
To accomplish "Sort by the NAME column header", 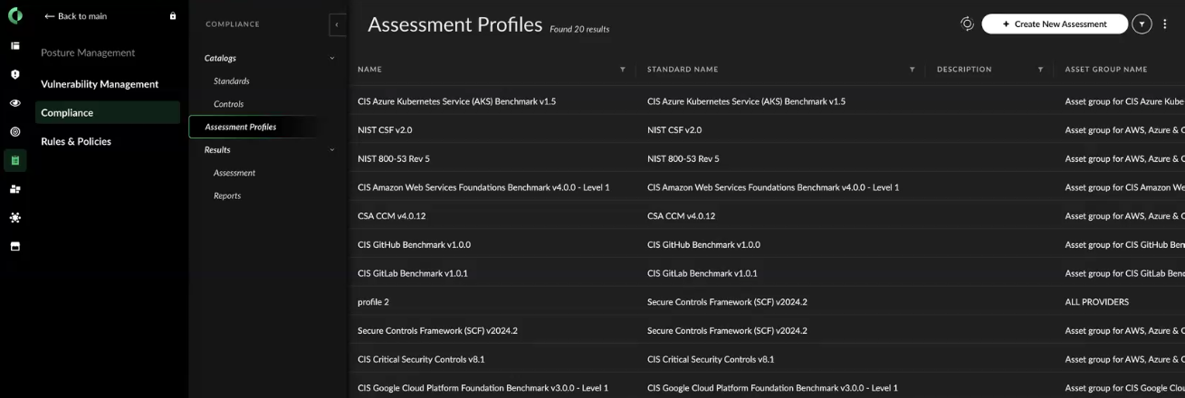I will [369, 70].
